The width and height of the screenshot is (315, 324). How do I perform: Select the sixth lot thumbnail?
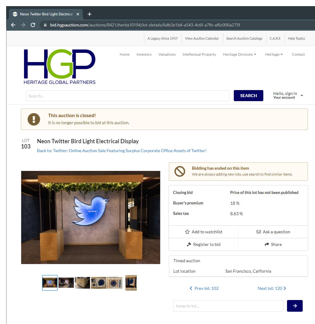(x=131, y=283)
